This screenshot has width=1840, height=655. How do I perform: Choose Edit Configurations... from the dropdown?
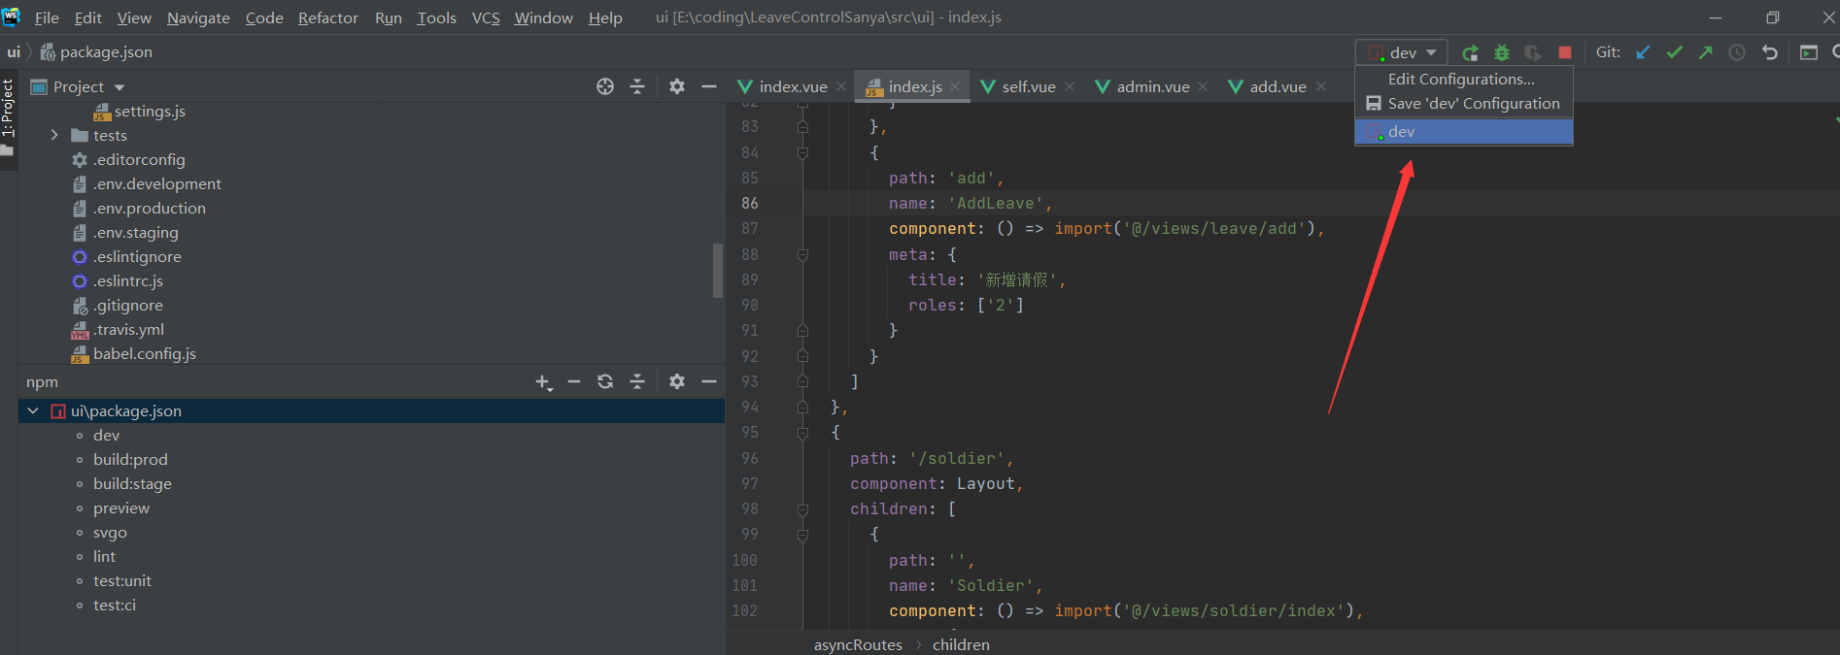coord(1464,79)
